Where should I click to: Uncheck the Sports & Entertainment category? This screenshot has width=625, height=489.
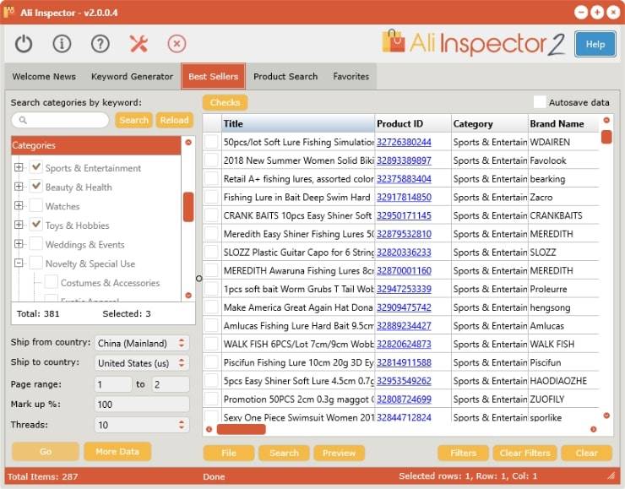pos(36,167)
